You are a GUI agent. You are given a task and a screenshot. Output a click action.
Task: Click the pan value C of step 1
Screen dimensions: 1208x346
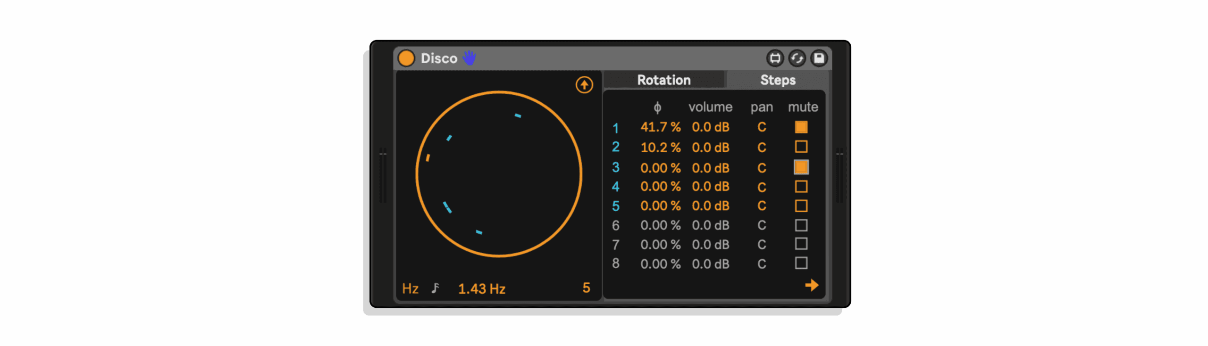click(x=761, y=127)
